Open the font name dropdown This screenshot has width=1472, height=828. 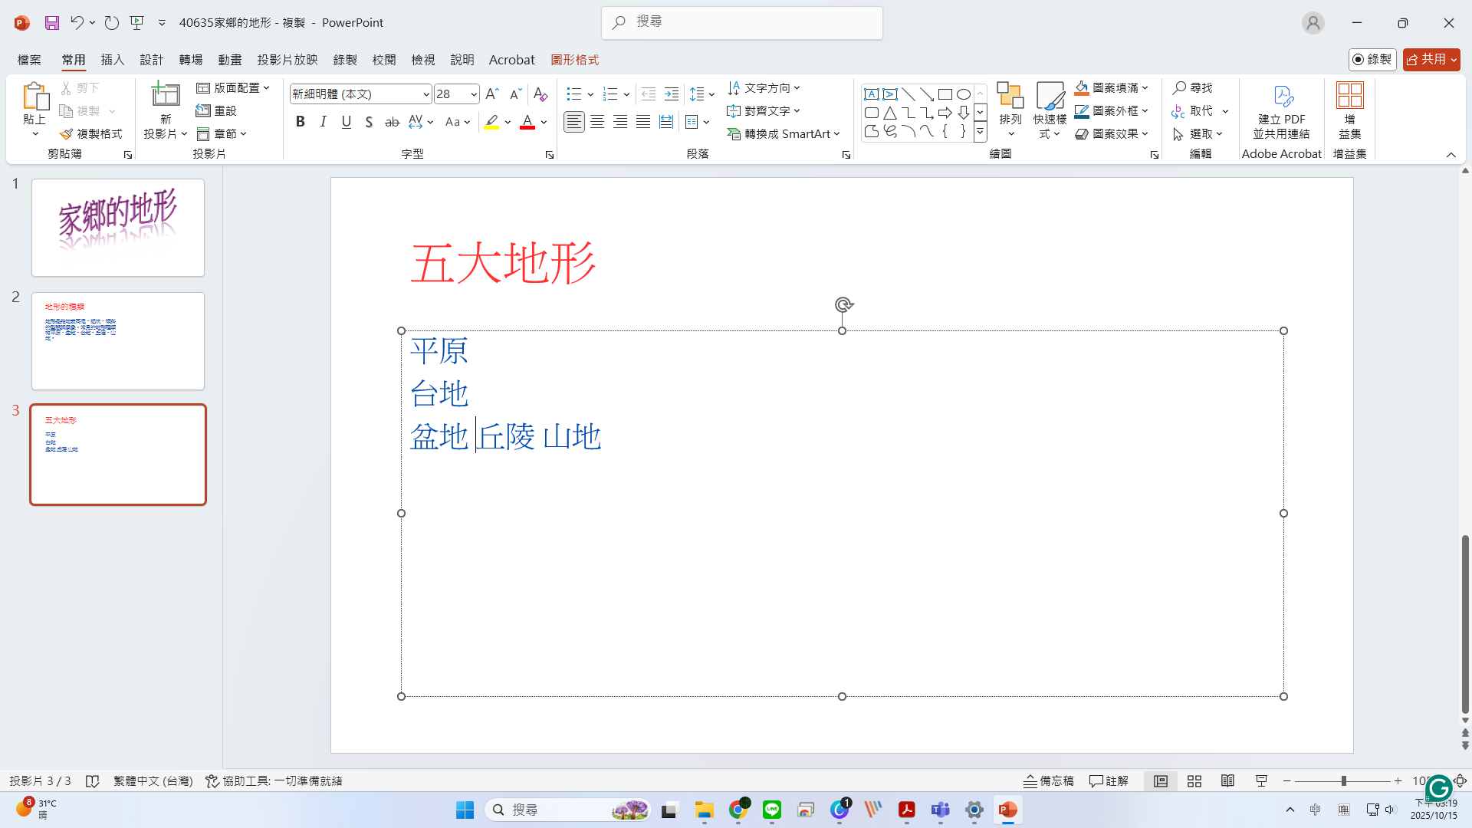[x=426, y=94]
